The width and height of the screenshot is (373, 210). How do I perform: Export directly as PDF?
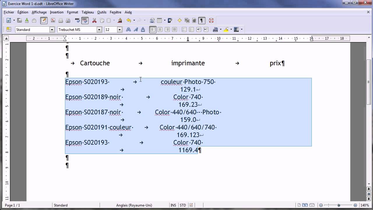(53, 20)
